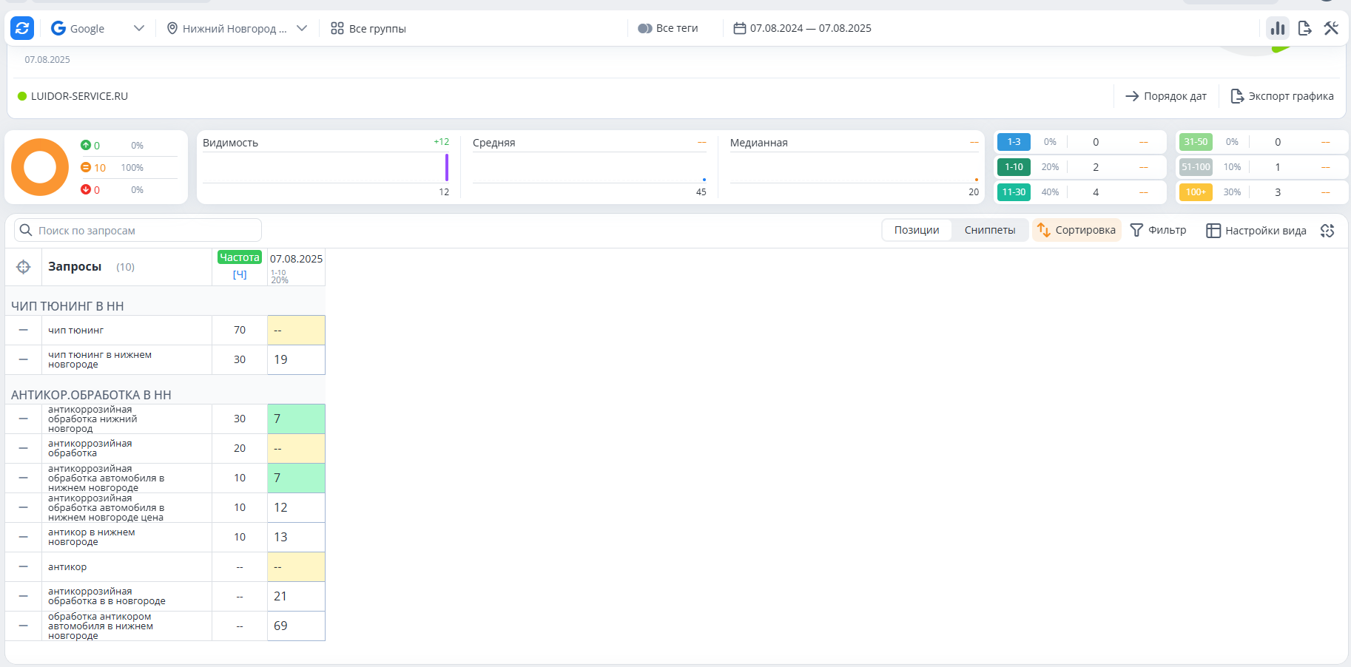Open the Нижний Новгород region dropdown
The width and height of the screenshot is (1351, 667).
pos(237,28)
